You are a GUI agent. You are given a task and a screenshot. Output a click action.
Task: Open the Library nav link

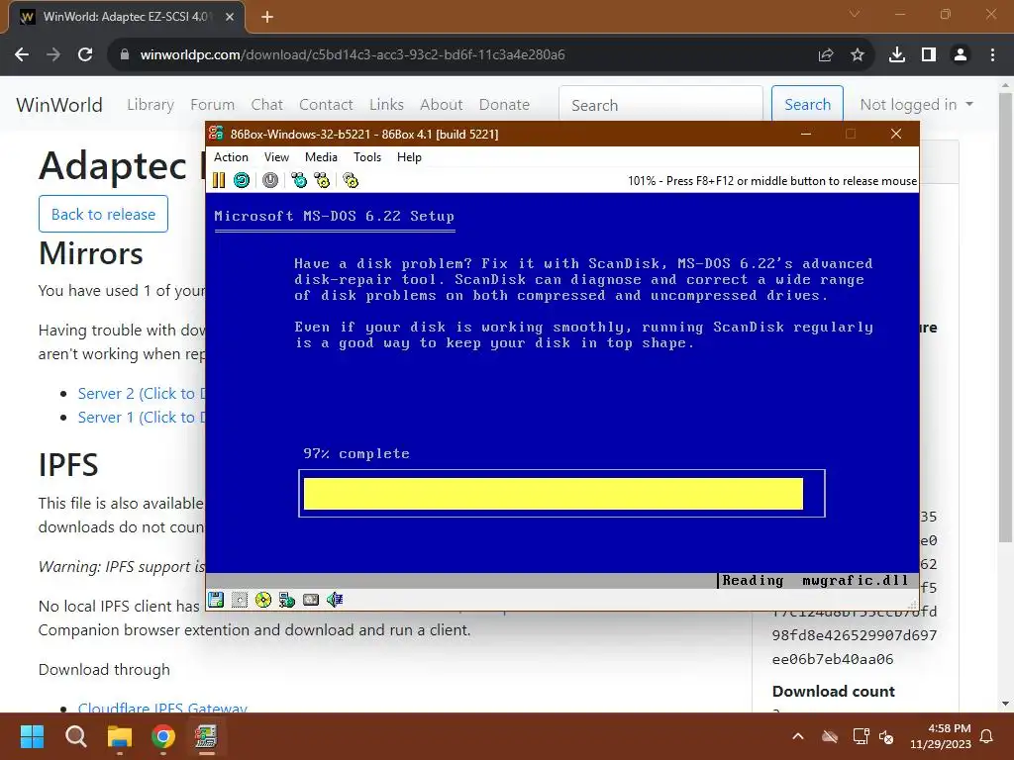click(x=151, y=105)
